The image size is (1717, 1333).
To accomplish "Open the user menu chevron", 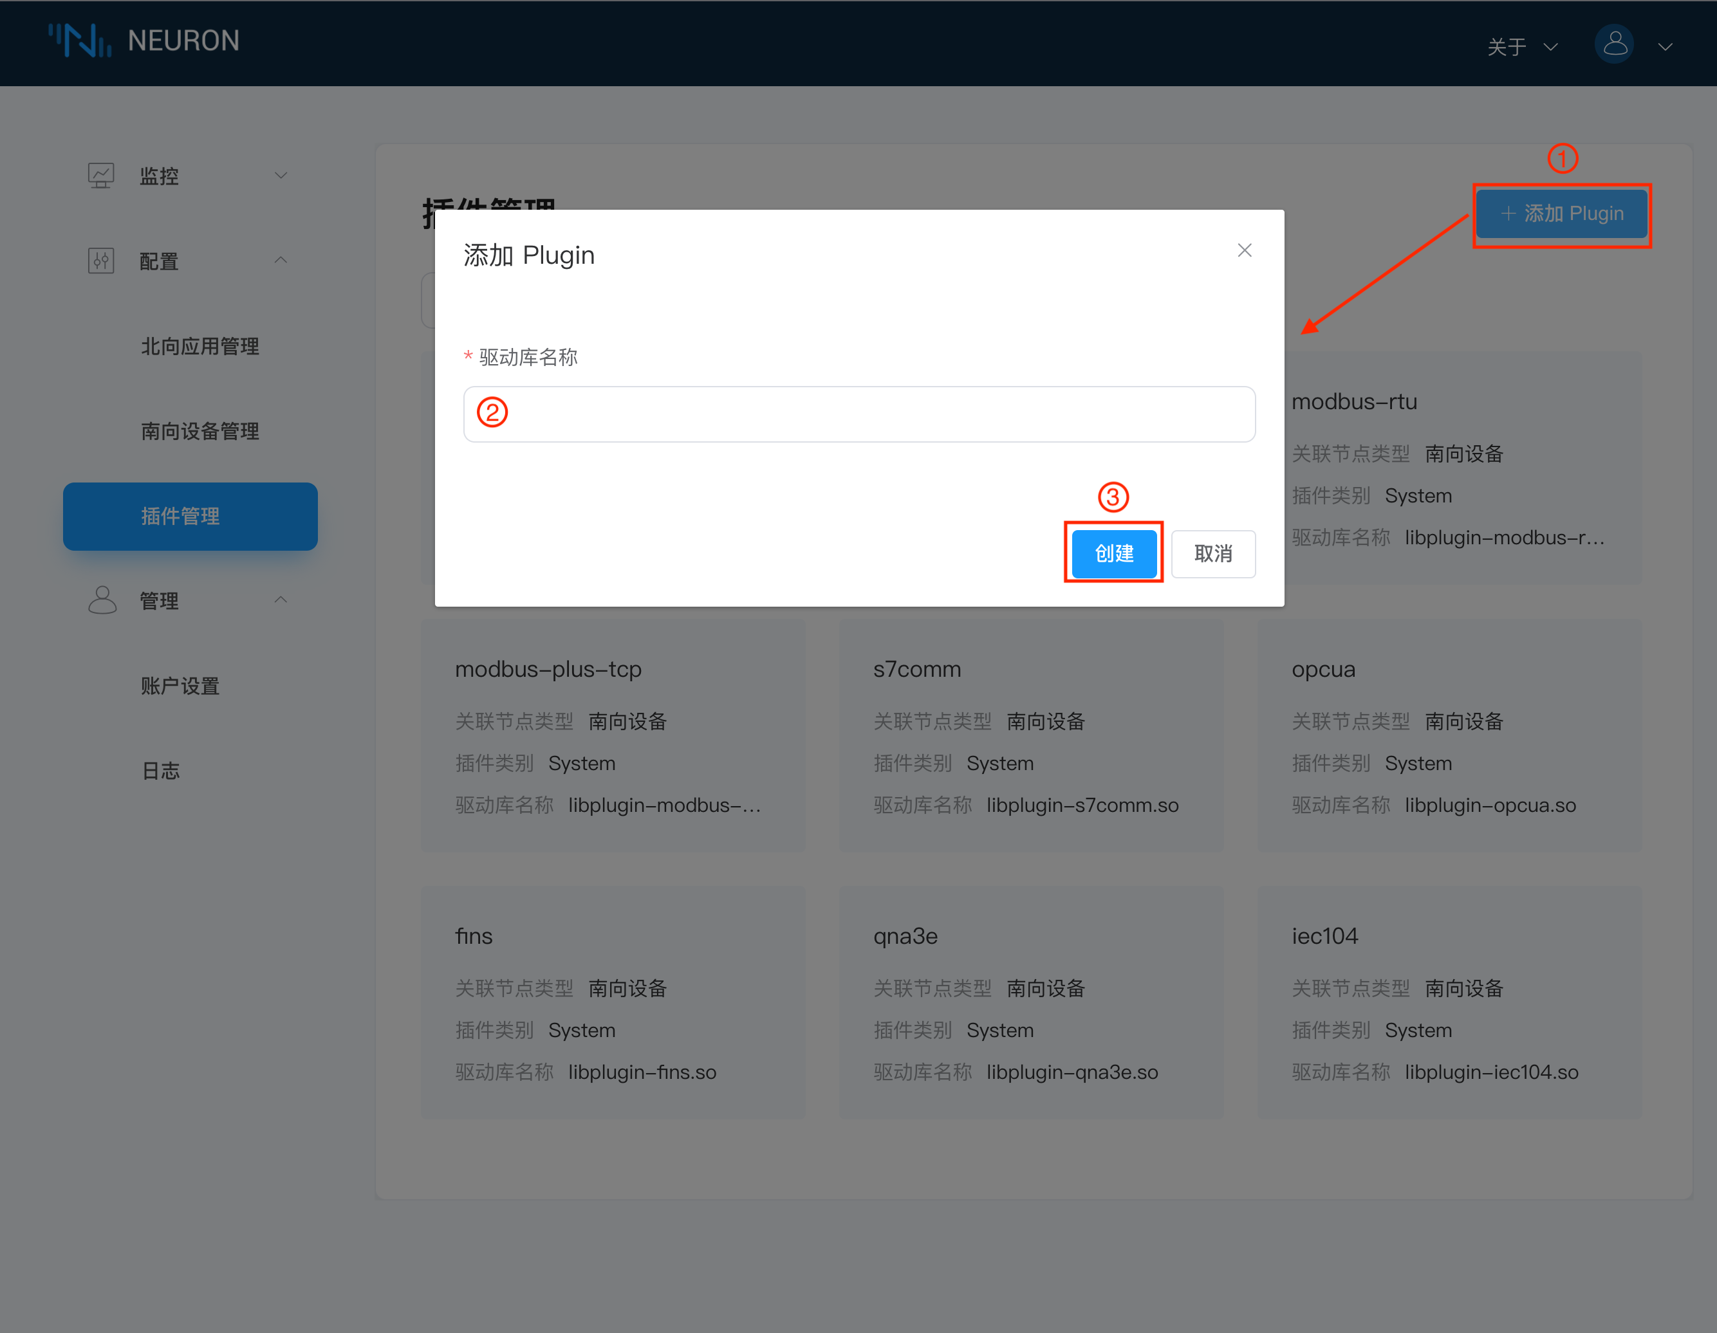I will coord(1665,46).
